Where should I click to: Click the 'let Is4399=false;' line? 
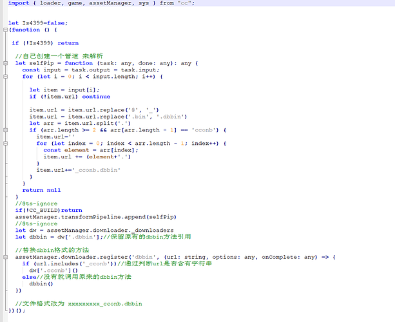click(38, 23)
